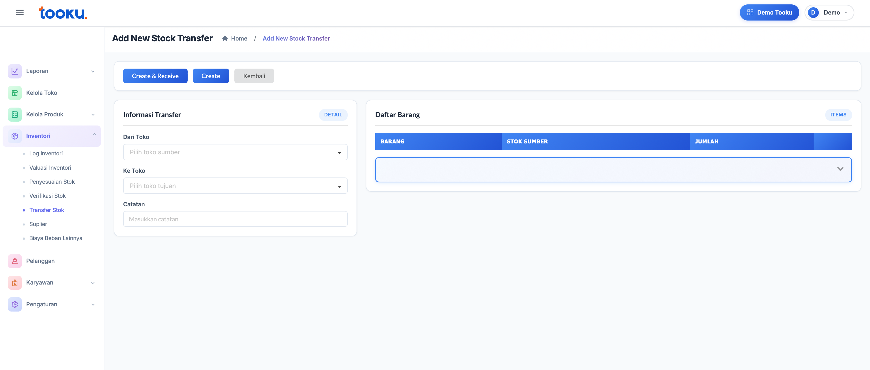Screen dimensions: 870x370
Task: Click the Kelola Toko store icon
Action: (15, 93)
